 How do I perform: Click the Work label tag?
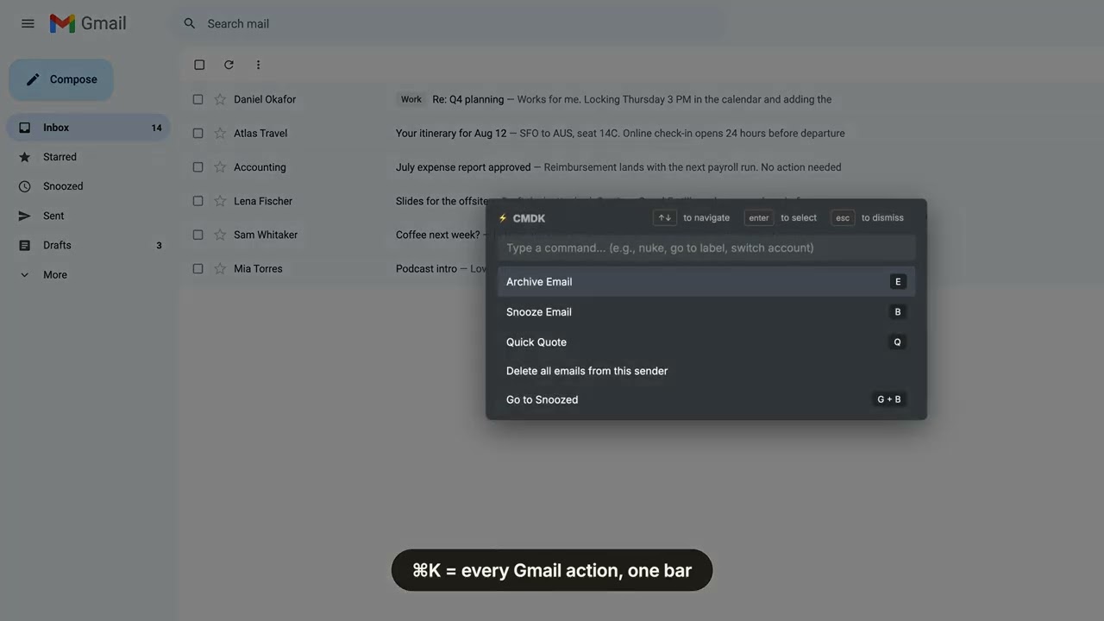(x=411, y=99)
